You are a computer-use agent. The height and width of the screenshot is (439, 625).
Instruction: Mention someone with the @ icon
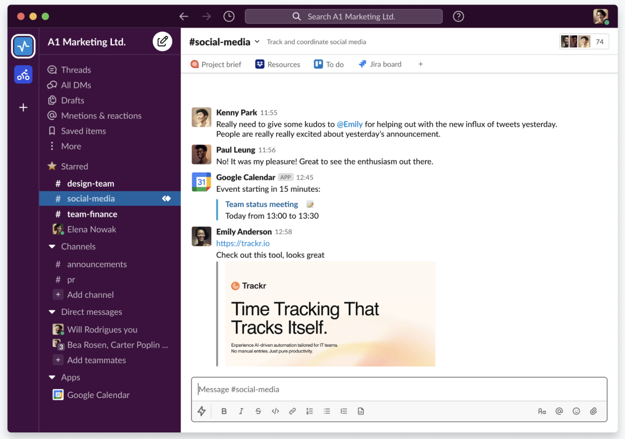pos(559,411)
